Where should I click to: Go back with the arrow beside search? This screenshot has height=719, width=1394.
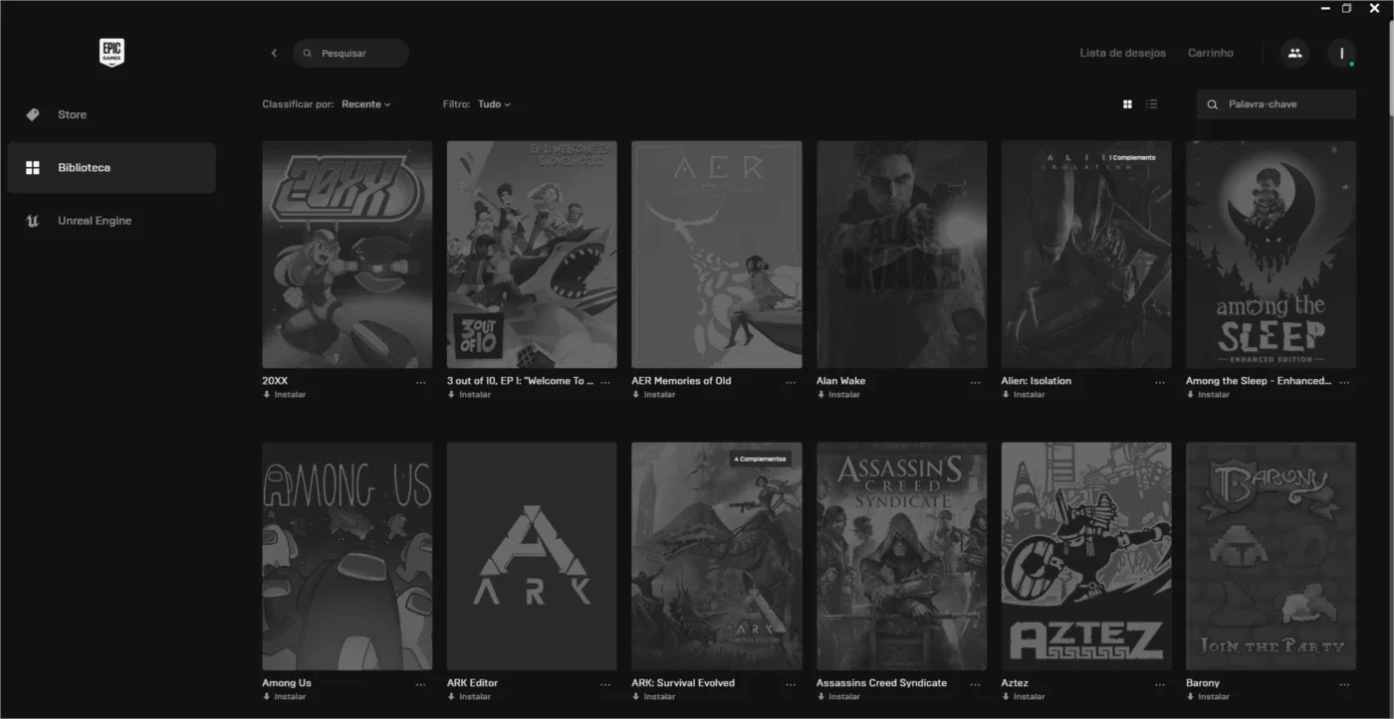click(274, 53)
